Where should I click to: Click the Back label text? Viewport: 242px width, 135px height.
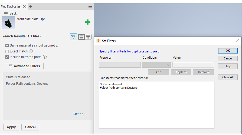coord(13,13)
